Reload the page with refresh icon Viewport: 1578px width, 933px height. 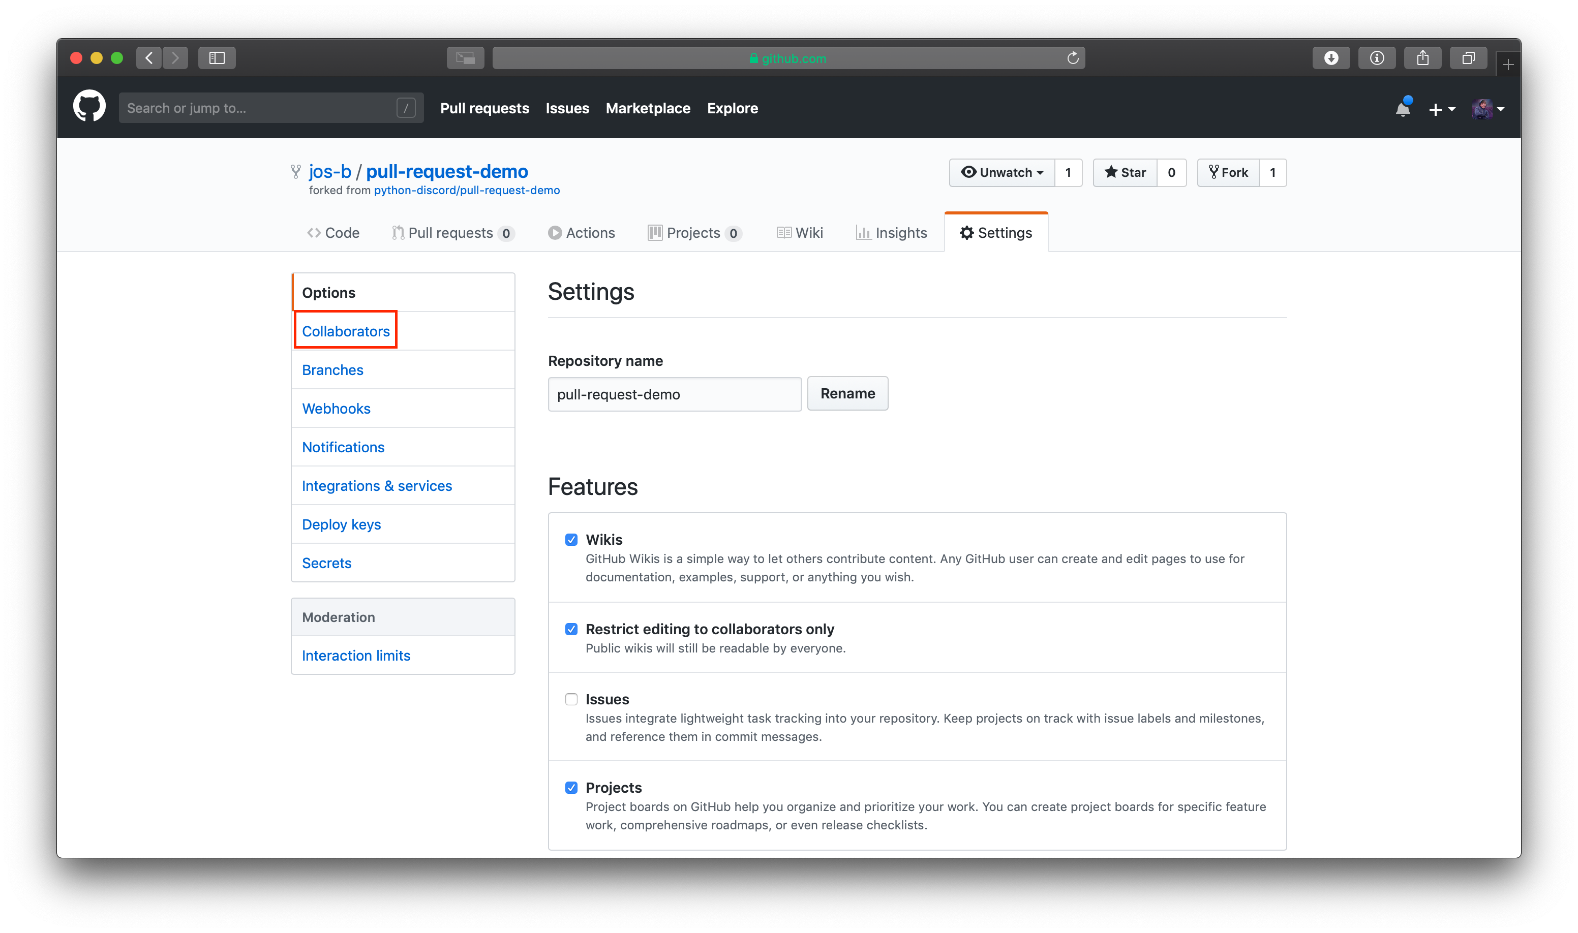pyautogui.click(x=1072, y=58)
